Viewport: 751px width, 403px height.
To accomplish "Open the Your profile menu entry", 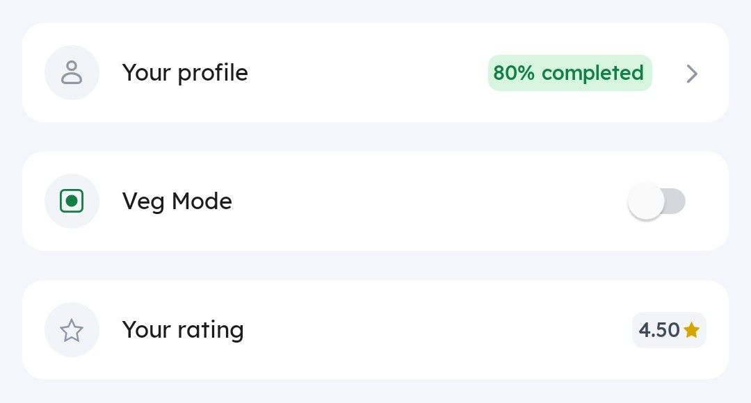I will 185,72.
